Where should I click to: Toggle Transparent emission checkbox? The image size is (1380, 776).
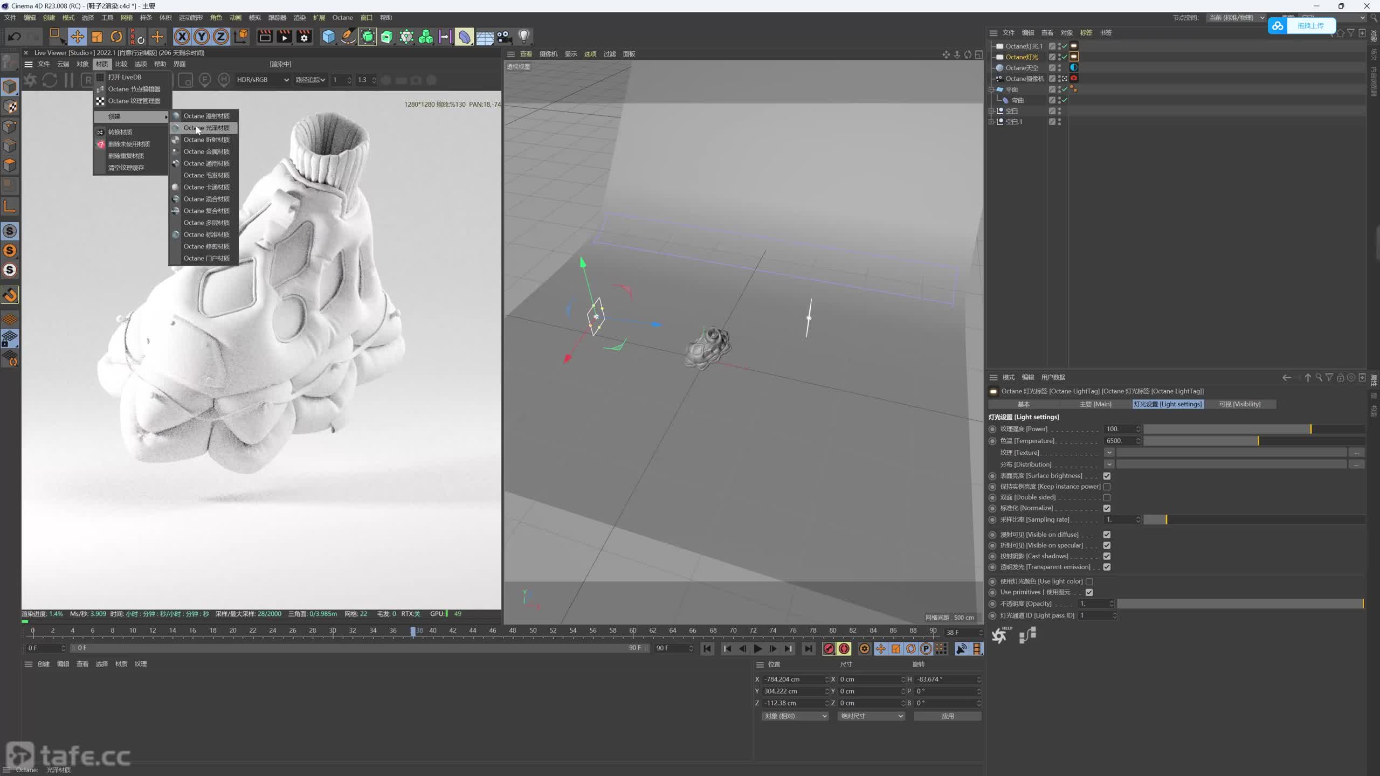1107,567
